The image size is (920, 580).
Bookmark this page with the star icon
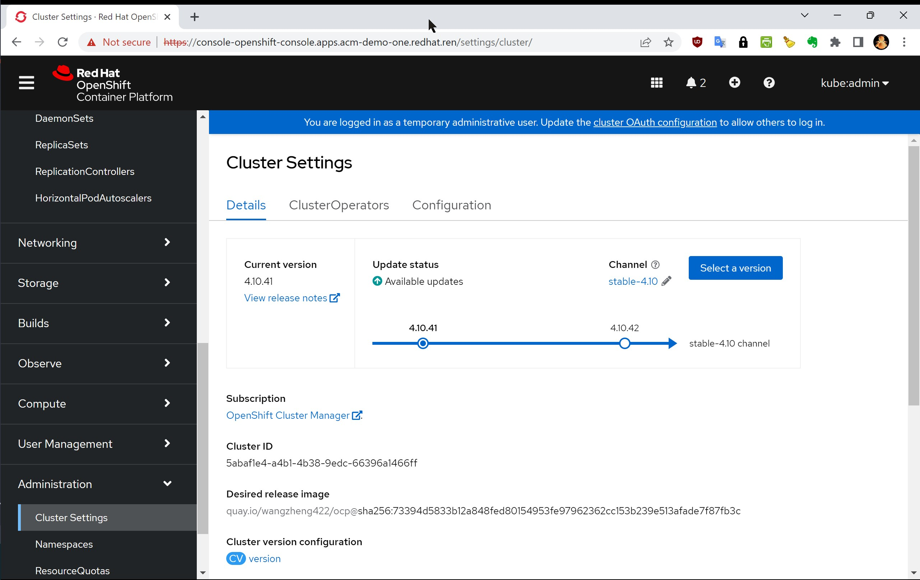668,42
